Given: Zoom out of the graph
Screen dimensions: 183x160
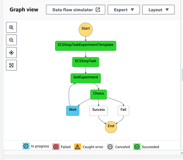Looking at the screenshot, I should click(11, 40).
